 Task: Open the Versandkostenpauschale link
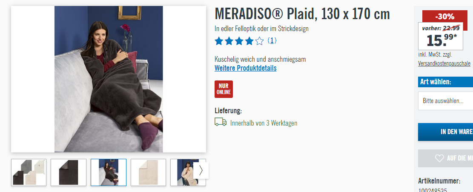click(444, 63)
